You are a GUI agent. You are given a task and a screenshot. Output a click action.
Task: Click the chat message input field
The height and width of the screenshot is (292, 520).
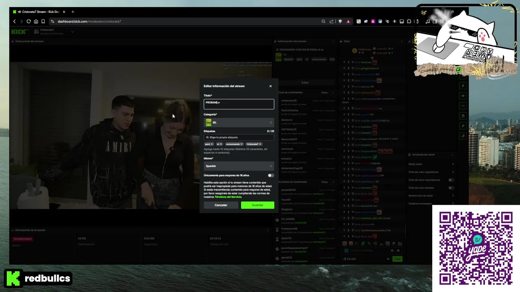(373, 251)
